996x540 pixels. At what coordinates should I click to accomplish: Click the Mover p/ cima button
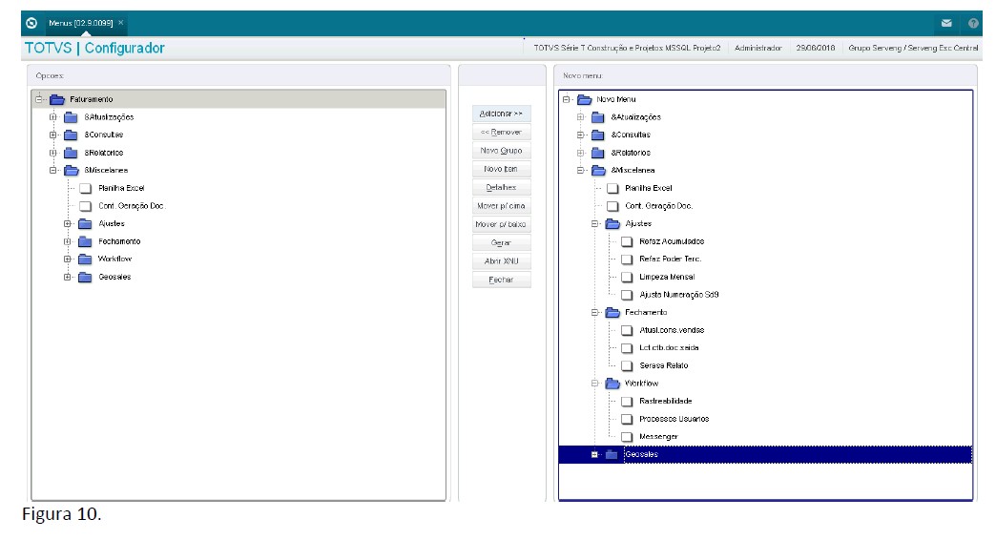tap(501, 206)
